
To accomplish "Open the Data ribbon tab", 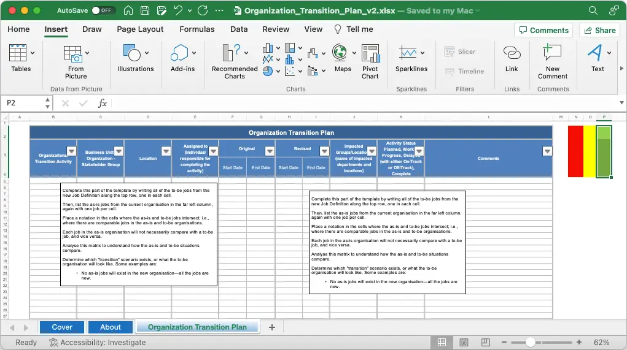I will click(239, 29).
